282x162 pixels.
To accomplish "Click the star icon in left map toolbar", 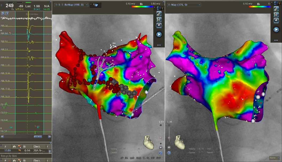I will click(159, 25).
